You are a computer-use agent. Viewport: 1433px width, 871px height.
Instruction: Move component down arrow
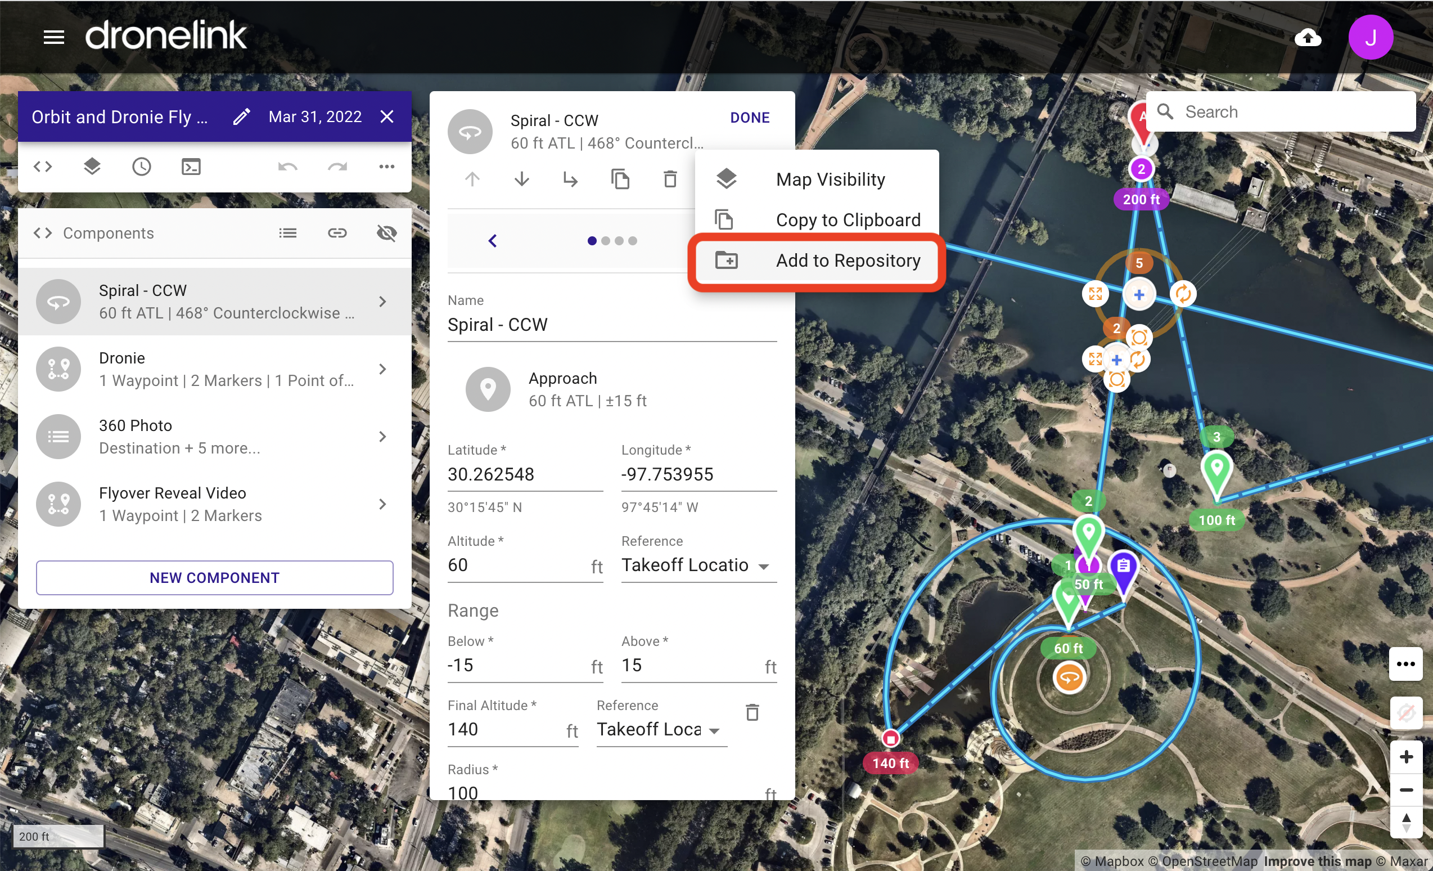522,179
